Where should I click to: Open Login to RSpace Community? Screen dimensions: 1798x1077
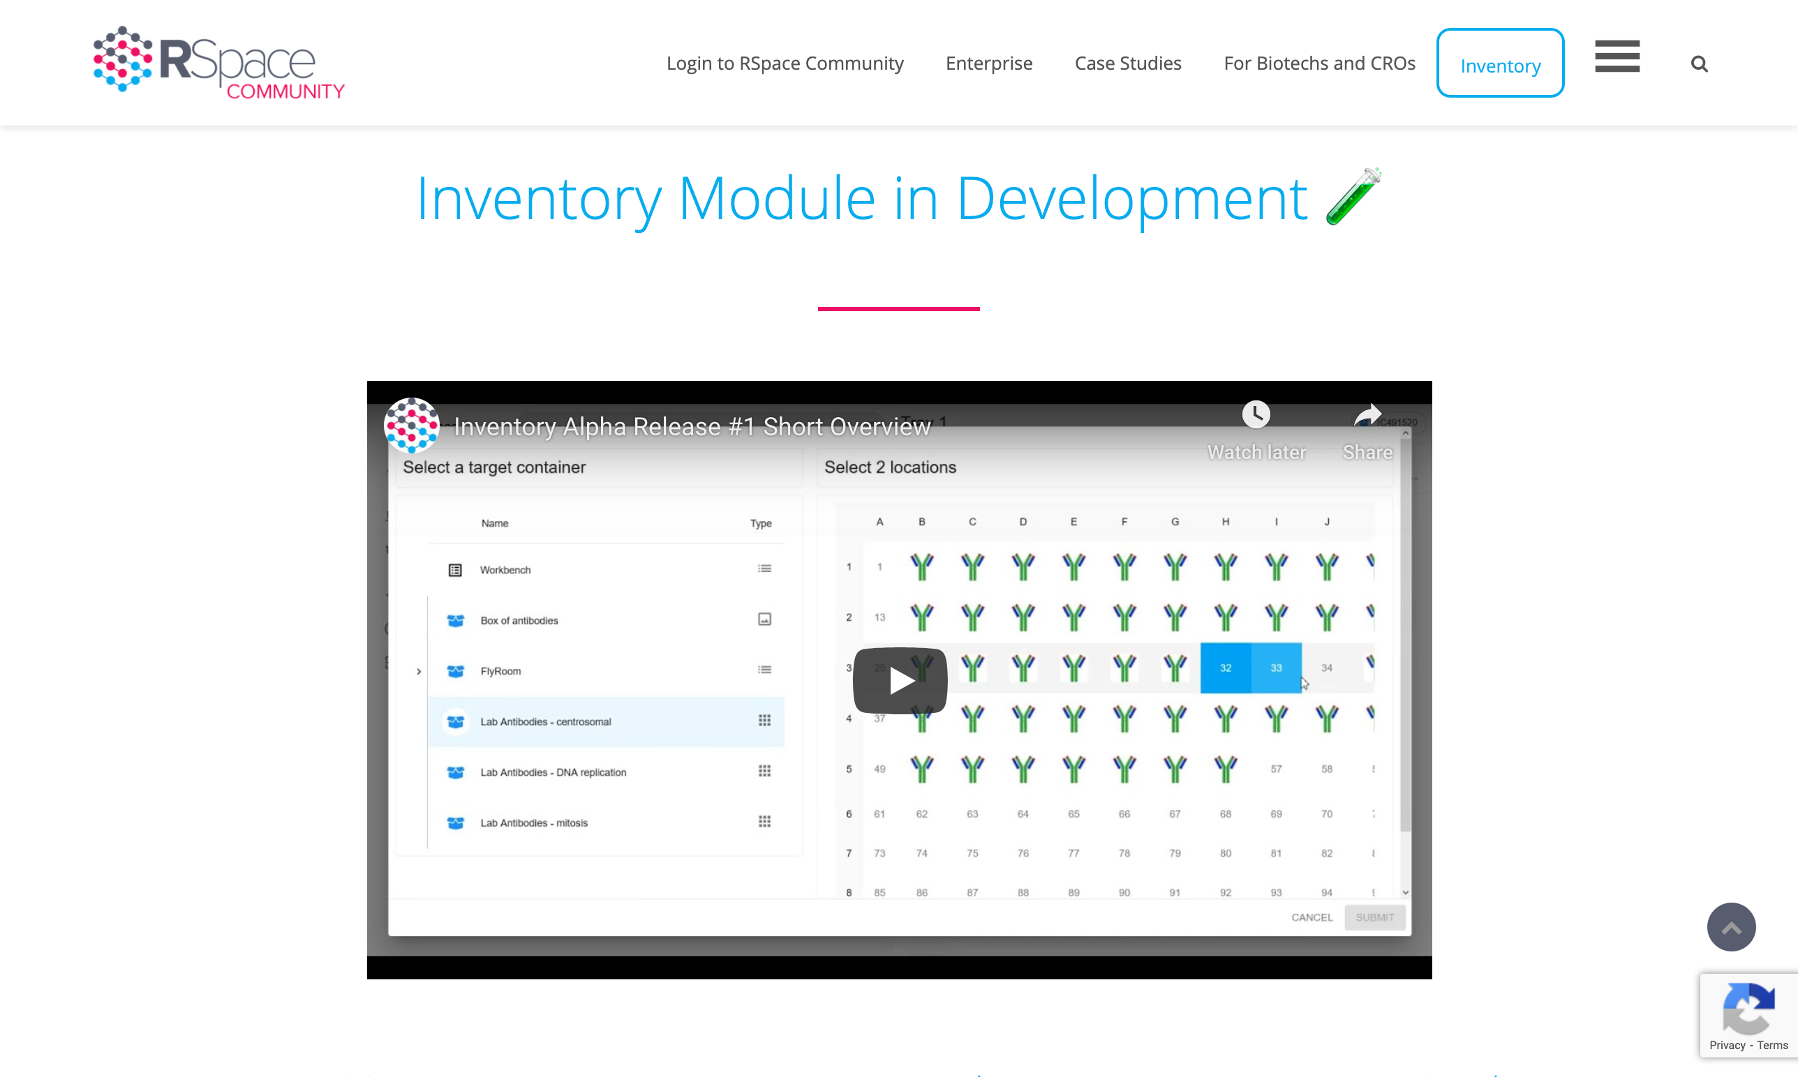coord(785,64)
